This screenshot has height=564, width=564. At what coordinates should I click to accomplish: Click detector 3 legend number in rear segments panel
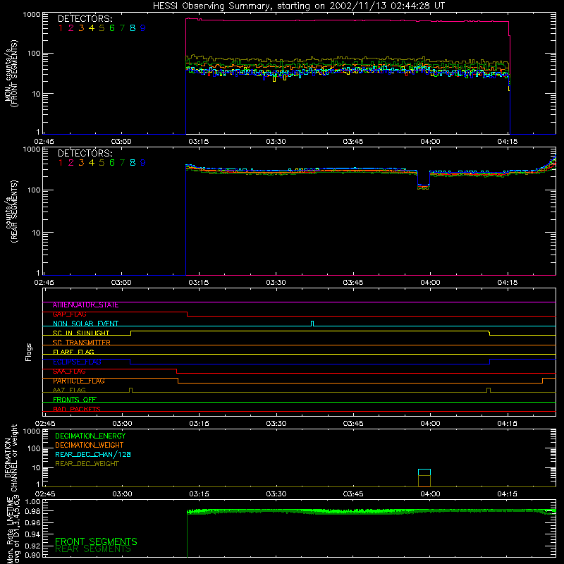click(81, 163)
